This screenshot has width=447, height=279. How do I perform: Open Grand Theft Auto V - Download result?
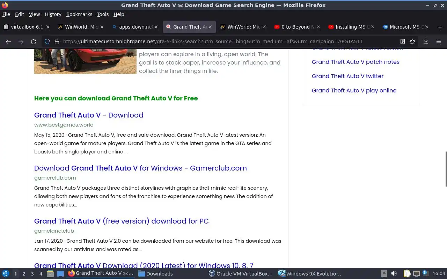89,115
